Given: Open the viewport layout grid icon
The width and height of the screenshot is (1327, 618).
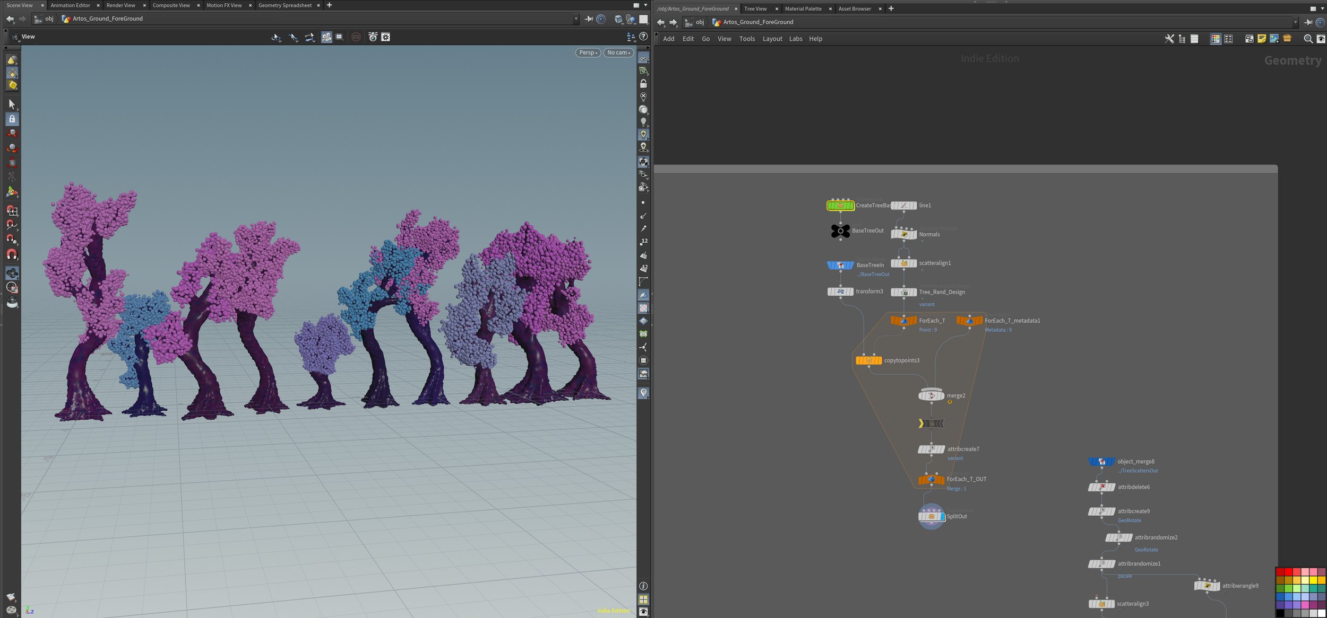Looking at the screenshot, I should (x=643, y=599).
